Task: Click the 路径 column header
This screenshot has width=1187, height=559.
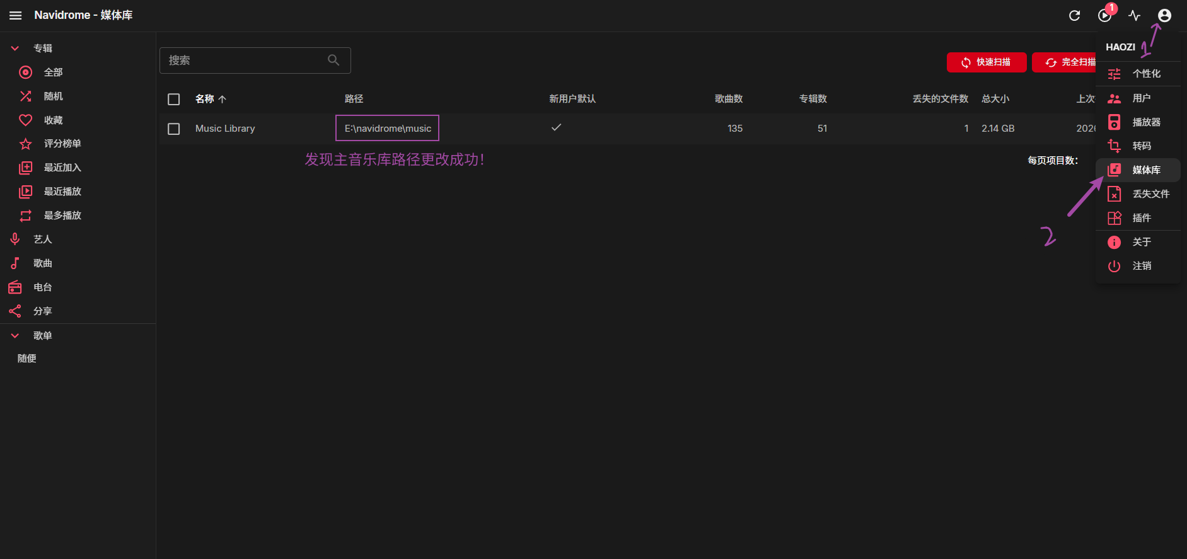Action: 354,99
